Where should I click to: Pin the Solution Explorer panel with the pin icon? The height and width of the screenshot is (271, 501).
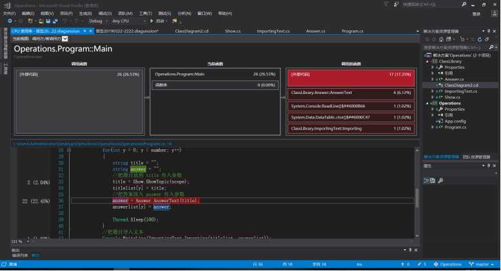[489, 32]
